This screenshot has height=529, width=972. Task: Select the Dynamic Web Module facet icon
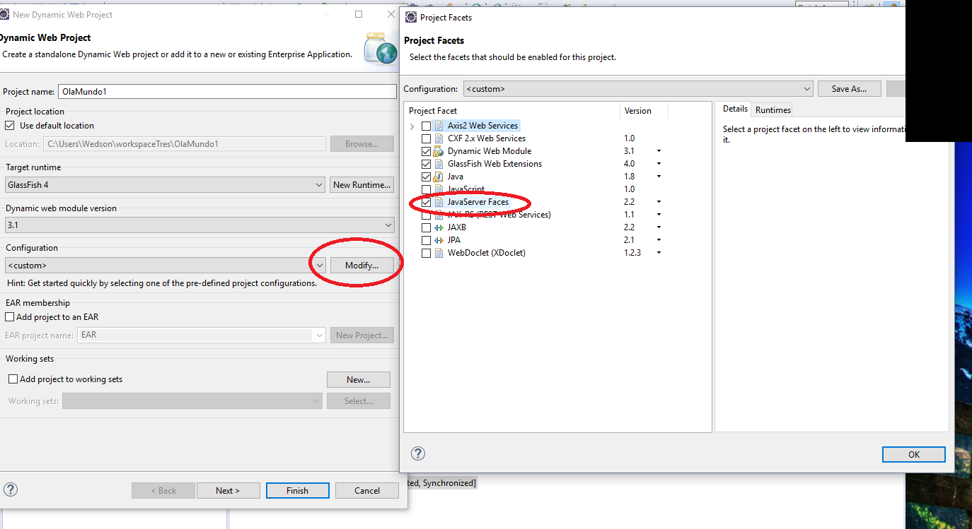click(x=439, y=151)
